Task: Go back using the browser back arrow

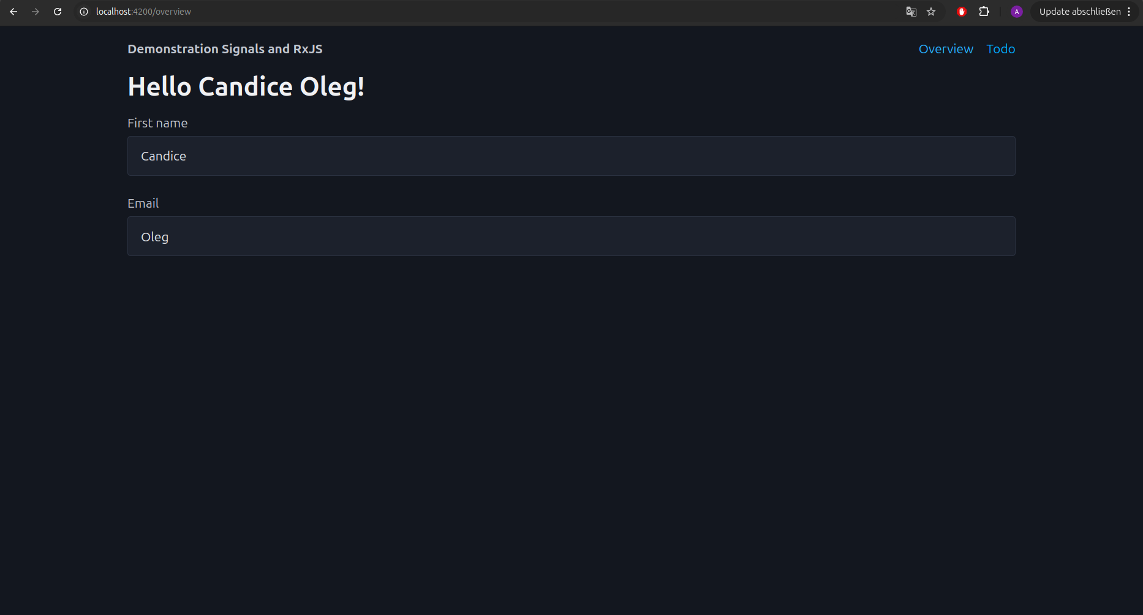Action: point(13,12)
